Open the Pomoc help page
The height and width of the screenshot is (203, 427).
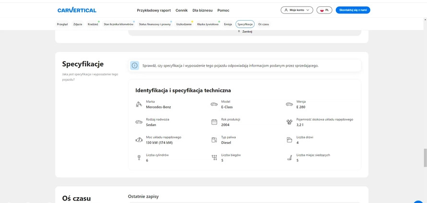click(x=223, y=11)
